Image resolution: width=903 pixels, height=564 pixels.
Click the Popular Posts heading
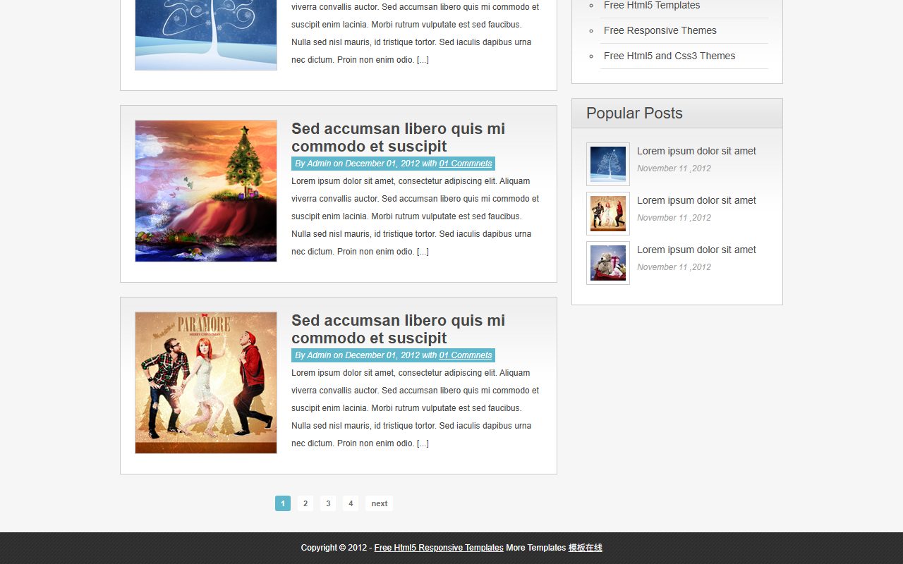[634, 114]
